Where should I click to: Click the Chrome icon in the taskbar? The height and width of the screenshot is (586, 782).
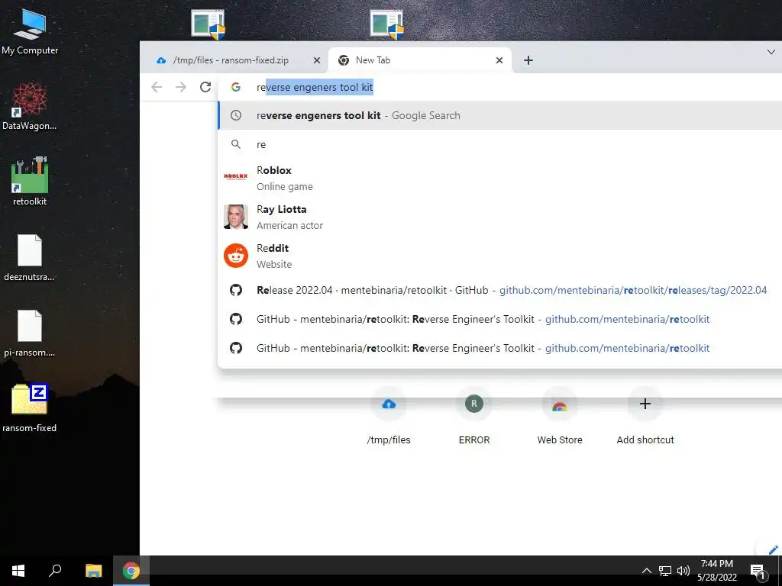tap(131, 571)
